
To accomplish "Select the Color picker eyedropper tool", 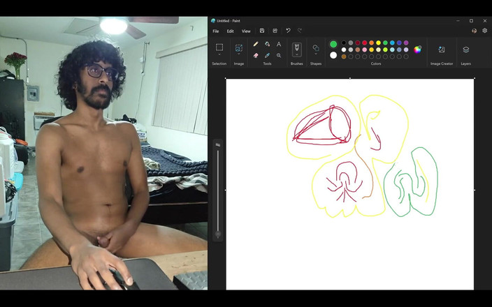I will pos(267,55).
